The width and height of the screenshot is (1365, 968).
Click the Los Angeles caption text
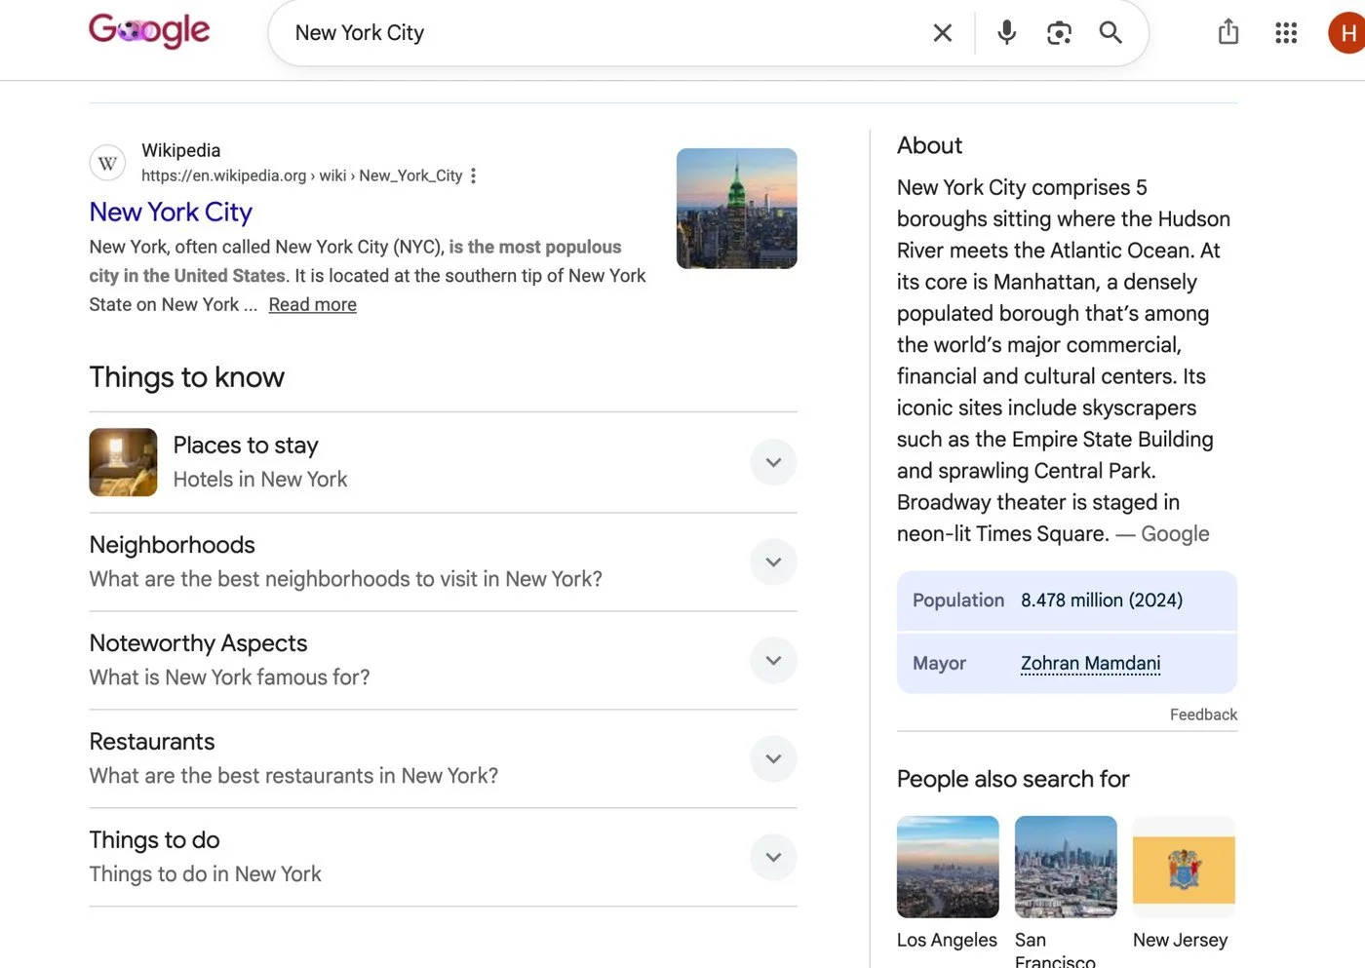tap(947, 940)
